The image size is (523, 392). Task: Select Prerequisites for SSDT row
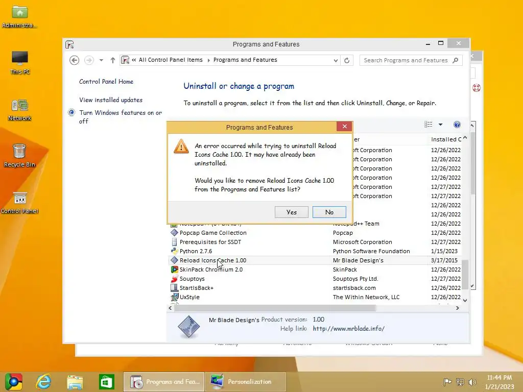point(315,242)
